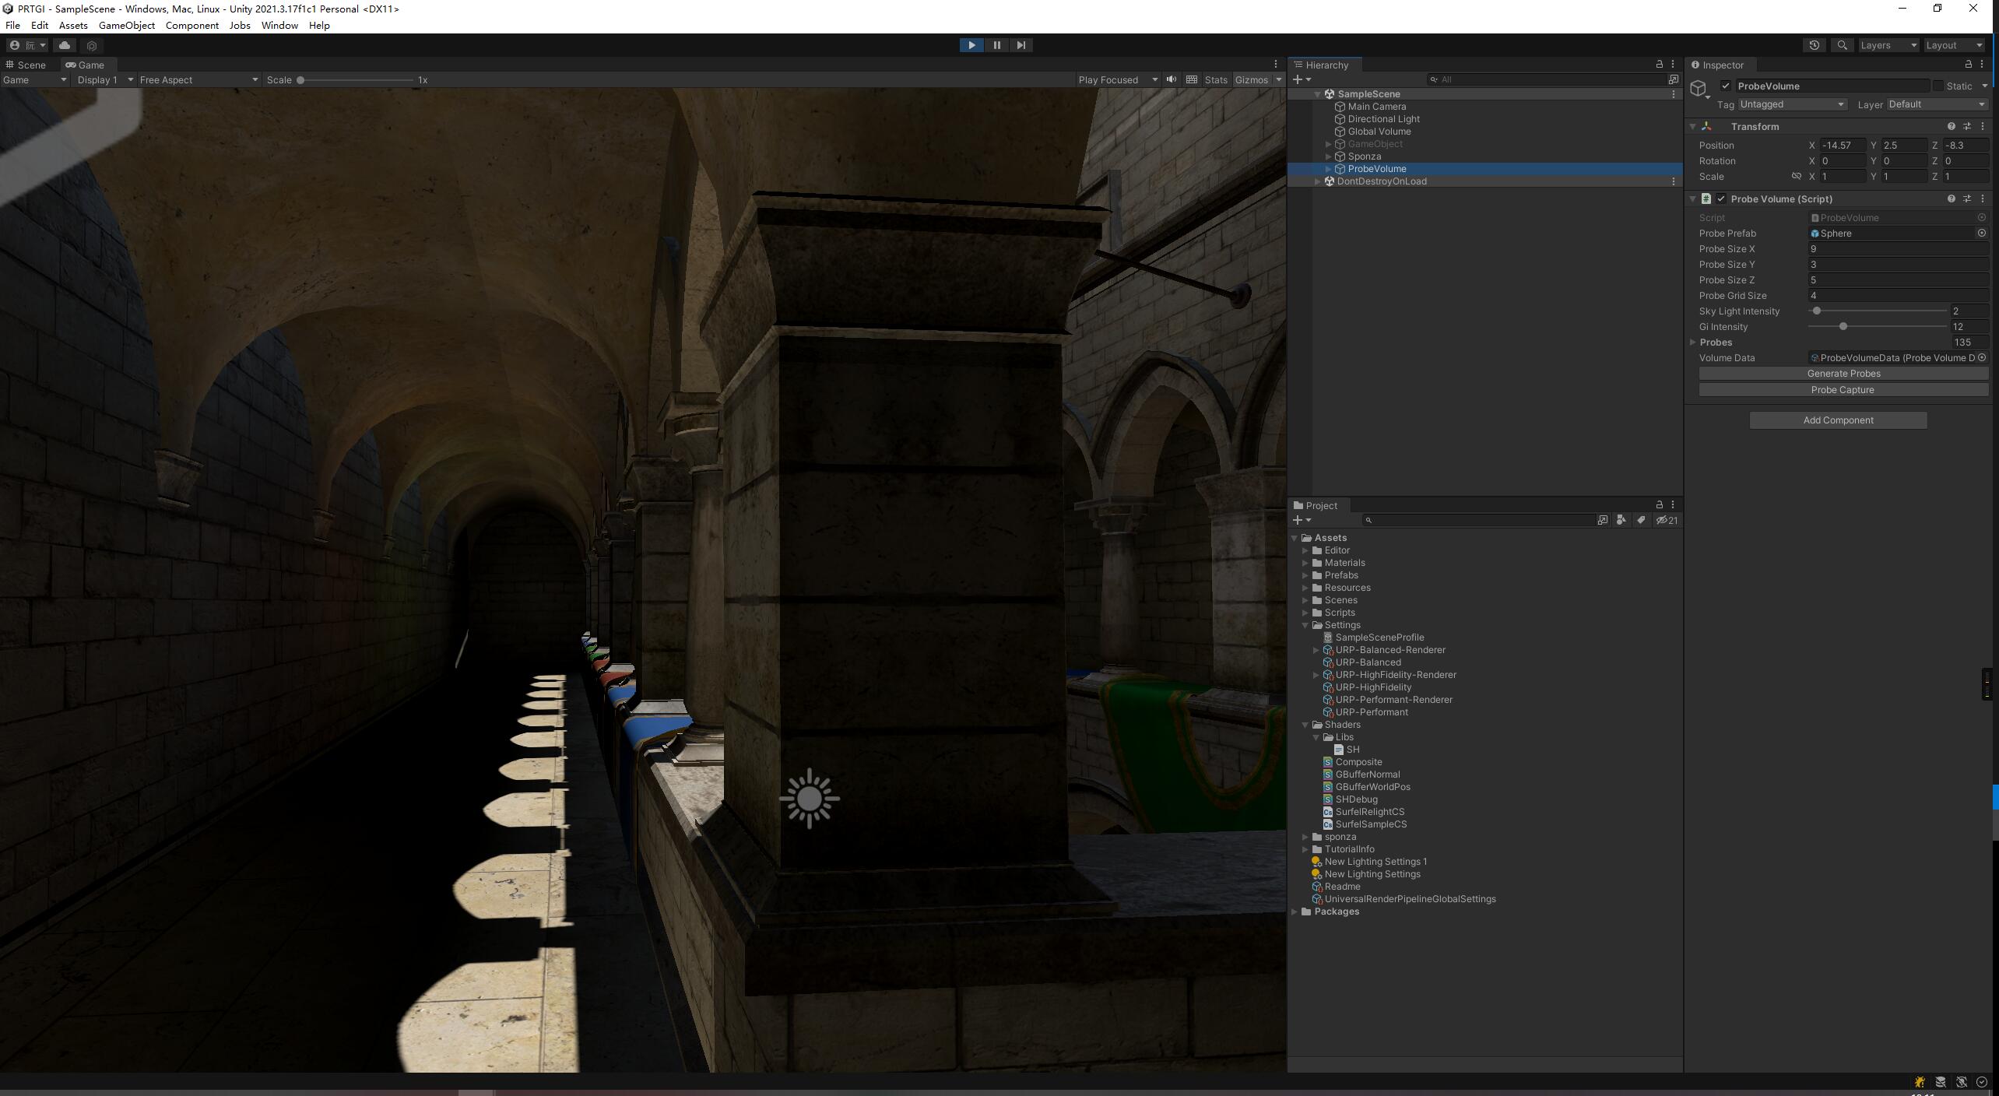Toggle the Stats overlay button
Viewport: 1999px width, 1096px height.
(1215, 79)
